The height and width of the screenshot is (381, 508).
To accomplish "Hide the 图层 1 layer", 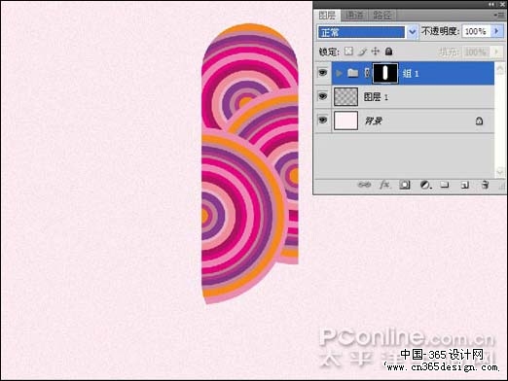I will tap(322, 96).
